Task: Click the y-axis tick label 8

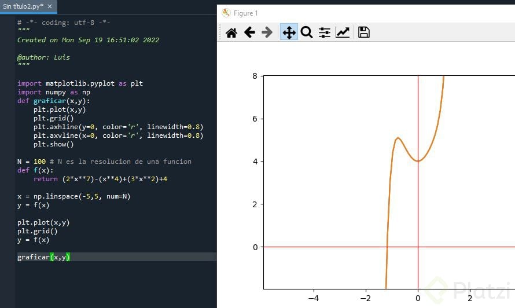Action: tap(255, 76)
